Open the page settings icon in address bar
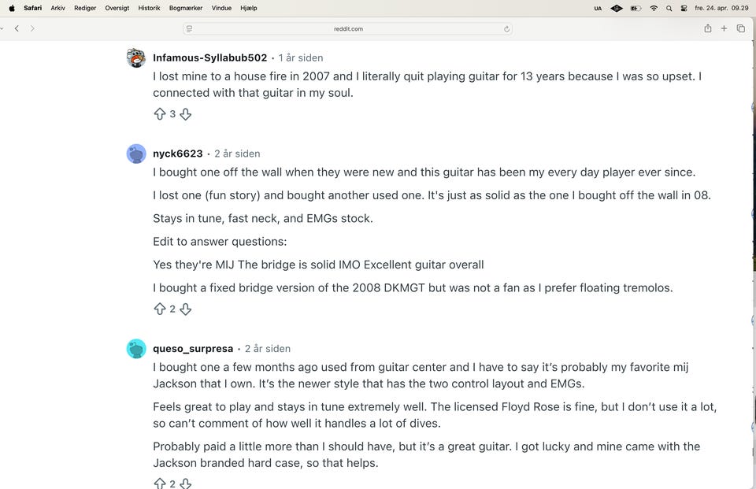Viewport: 756px width, 489px height. coord(190,29)
